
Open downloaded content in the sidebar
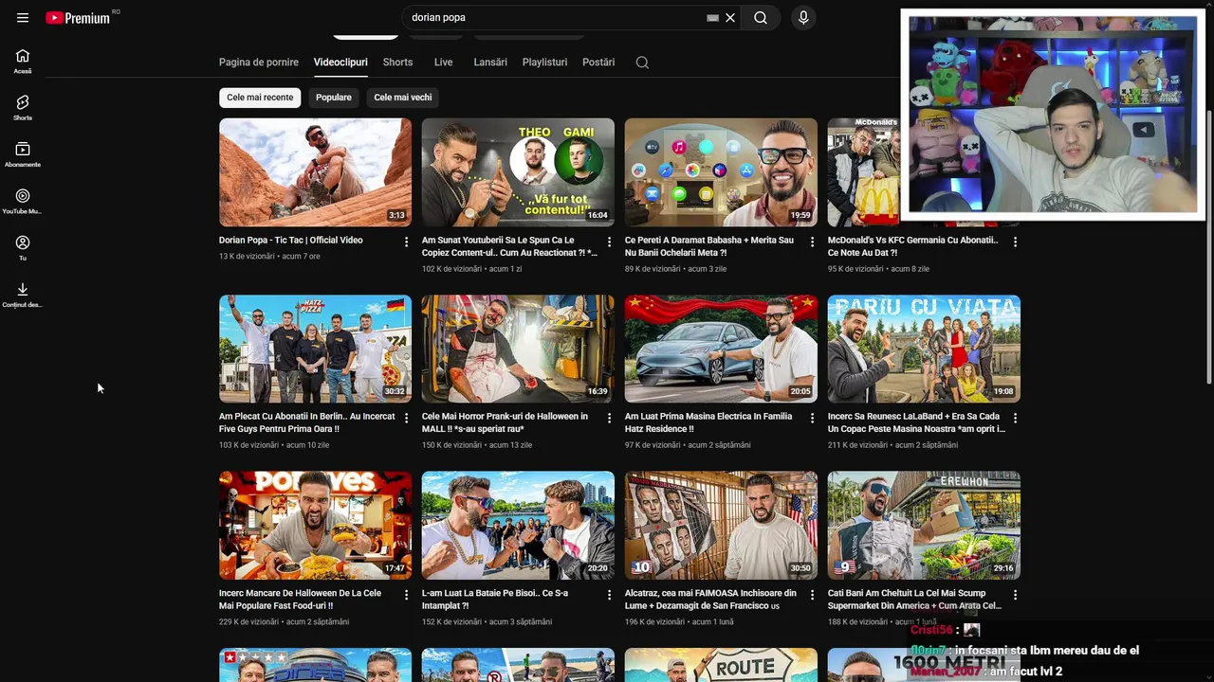click(x=23, y=295)
